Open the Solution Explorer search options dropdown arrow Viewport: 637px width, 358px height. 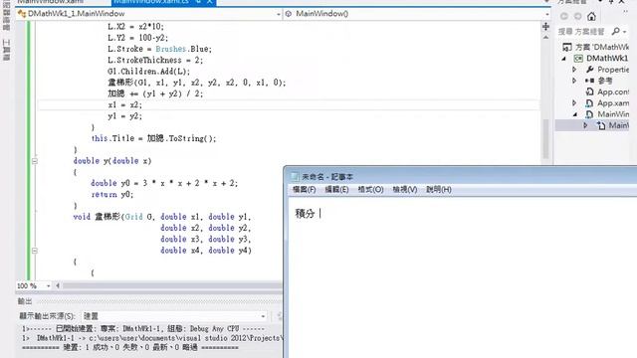(624, 32)
